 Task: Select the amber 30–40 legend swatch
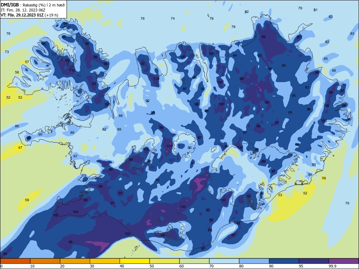coord(105,261)
